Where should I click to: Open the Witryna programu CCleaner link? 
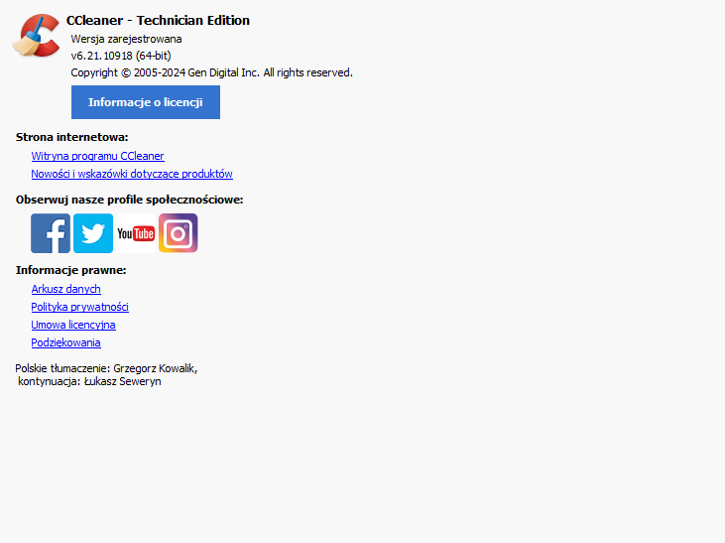coord(97,156)
